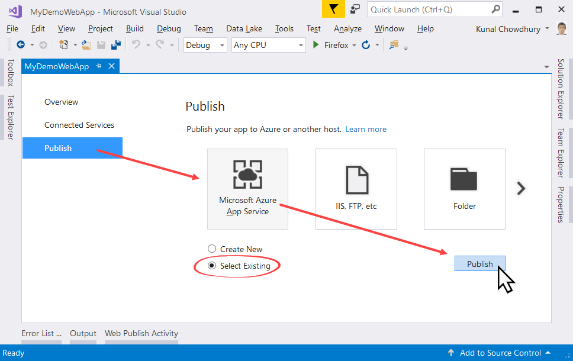Click the blue Publish button
The height and width of the screenshot is (361, 573).
(x=480, y=263)
